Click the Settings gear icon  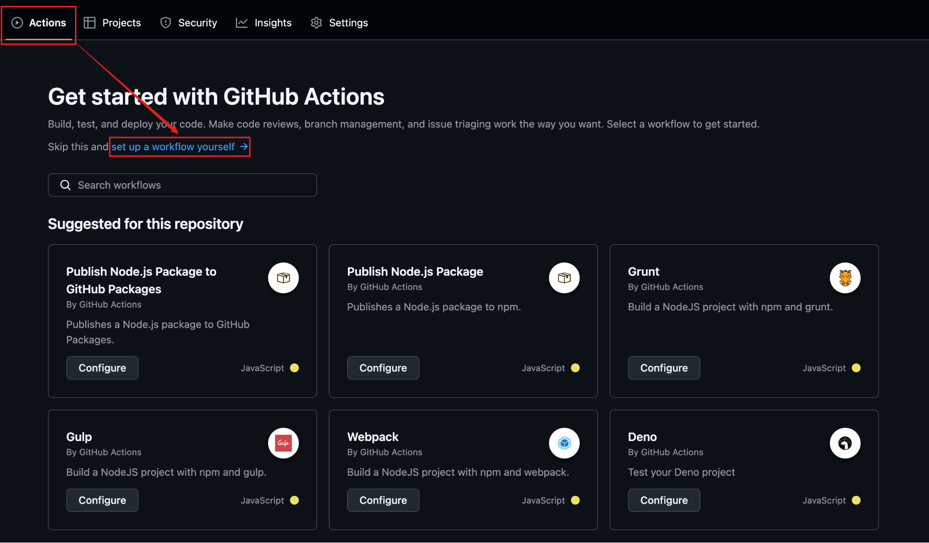316,22
